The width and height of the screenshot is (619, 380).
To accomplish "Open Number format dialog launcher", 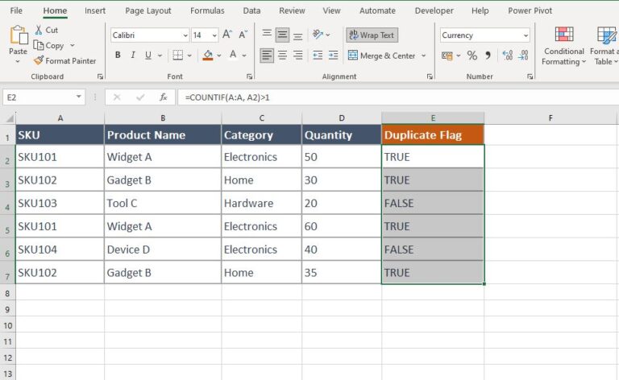I will click(530, 76).
